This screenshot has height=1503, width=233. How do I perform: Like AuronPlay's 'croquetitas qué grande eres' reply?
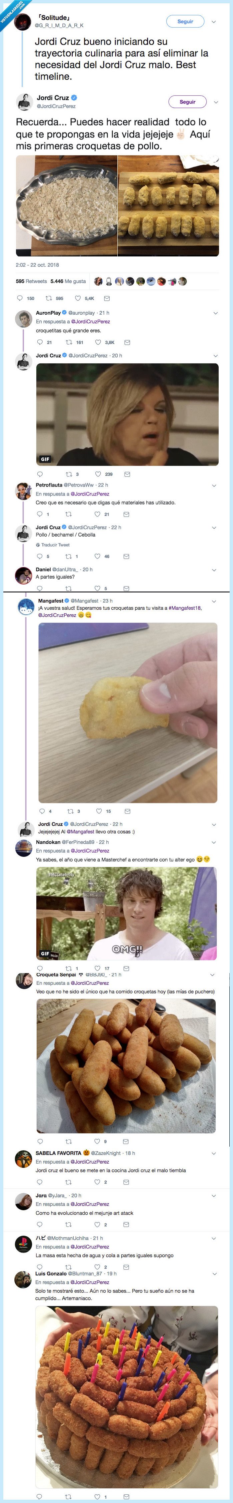(96, 342)
